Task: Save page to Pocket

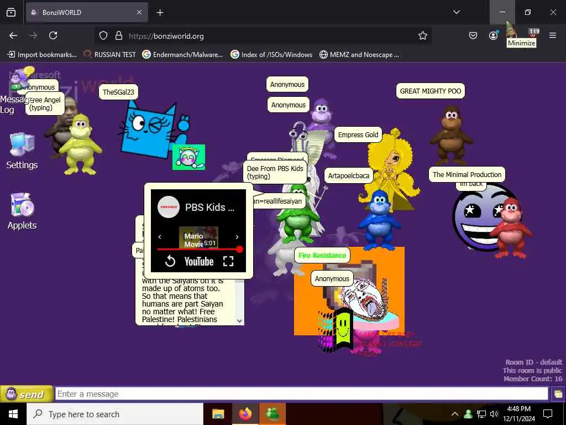Action: point(473,35)
